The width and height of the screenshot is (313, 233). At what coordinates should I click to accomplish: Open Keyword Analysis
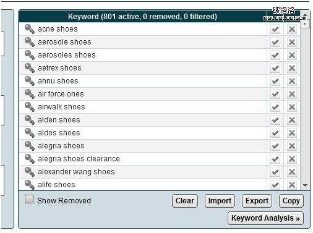[x=265, y=218]
